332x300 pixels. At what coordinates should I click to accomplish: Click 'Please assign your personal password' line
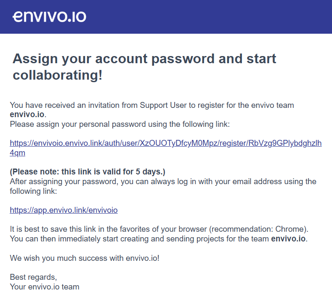[x=120, y=124]
